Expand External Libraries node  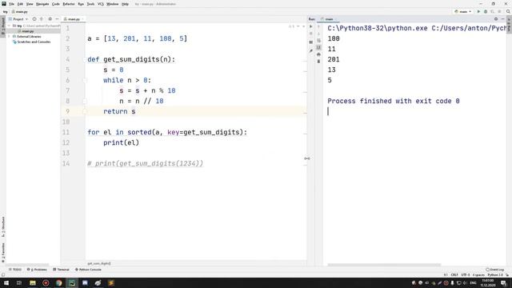tap(10, 37)
